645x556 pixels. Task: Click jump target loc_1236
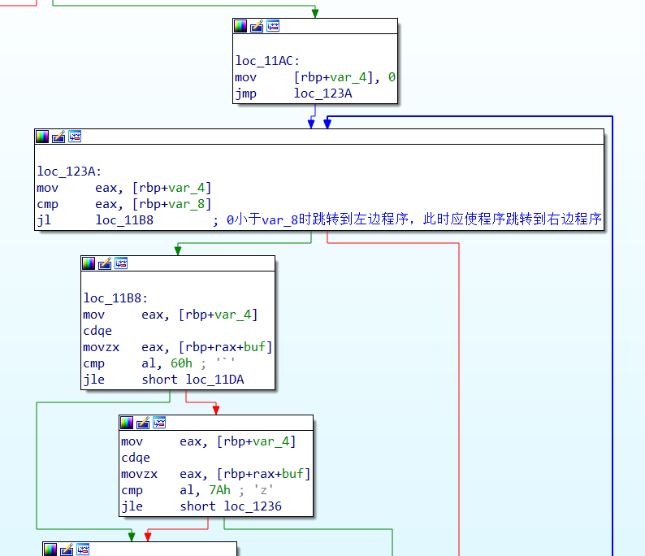[253, 506]
